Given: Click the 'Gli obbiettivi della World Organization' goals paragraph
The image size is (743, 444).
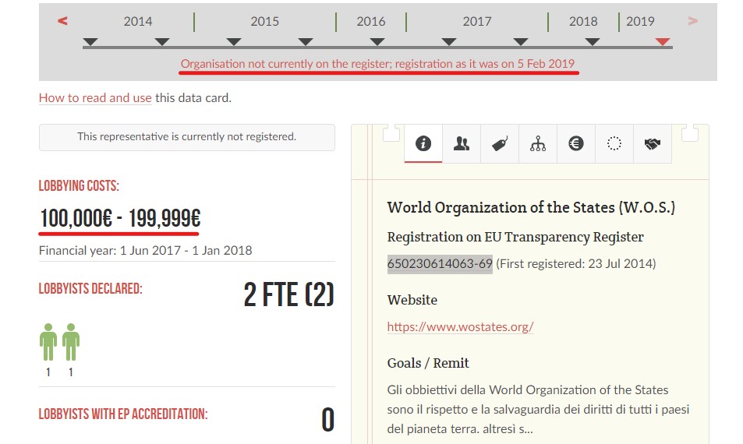Looking at the screenshot, I should click(538, 410).
